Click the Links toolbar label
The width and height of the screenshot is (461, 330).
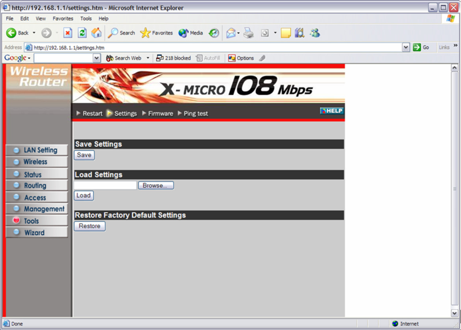click(444, 47)
